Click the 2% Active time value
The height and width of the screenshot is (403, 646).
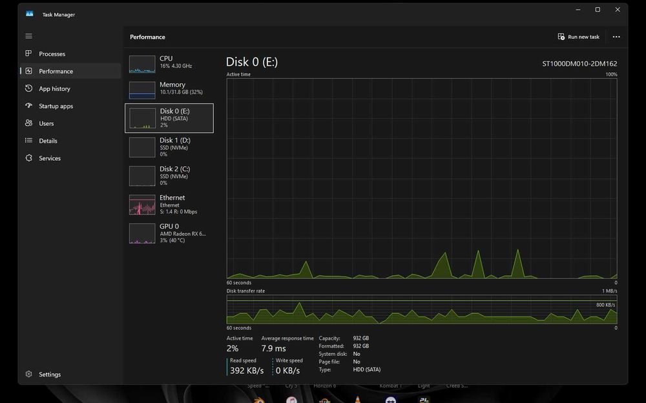(x=233, y=348)
